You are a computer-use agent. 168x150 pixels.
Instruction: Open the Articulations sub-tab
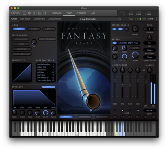55,19
